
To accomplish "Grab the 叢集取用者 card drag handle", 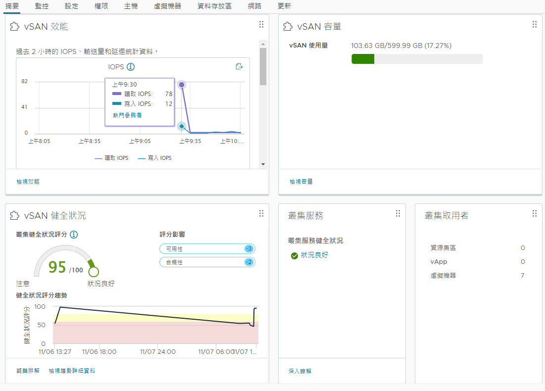I will pos(535,213).
